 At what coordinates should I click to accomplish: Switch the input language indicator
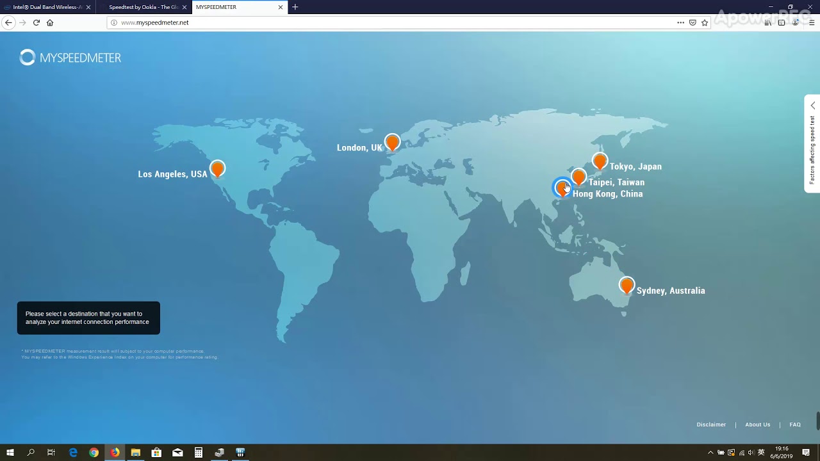point(761,453)
